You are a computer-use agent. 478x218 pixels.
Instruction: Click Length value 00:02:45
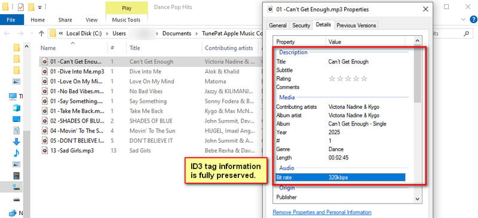338,158
